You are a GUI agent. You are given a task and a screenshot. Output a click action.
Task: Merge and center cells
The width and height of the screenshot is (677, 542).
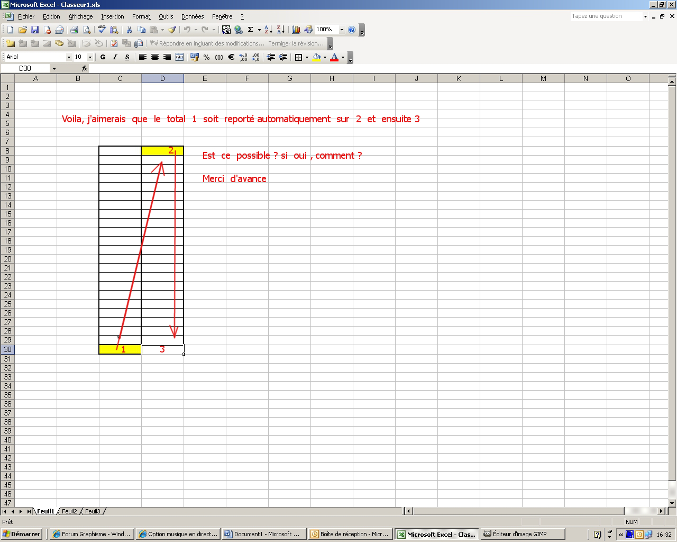point(179,57)
